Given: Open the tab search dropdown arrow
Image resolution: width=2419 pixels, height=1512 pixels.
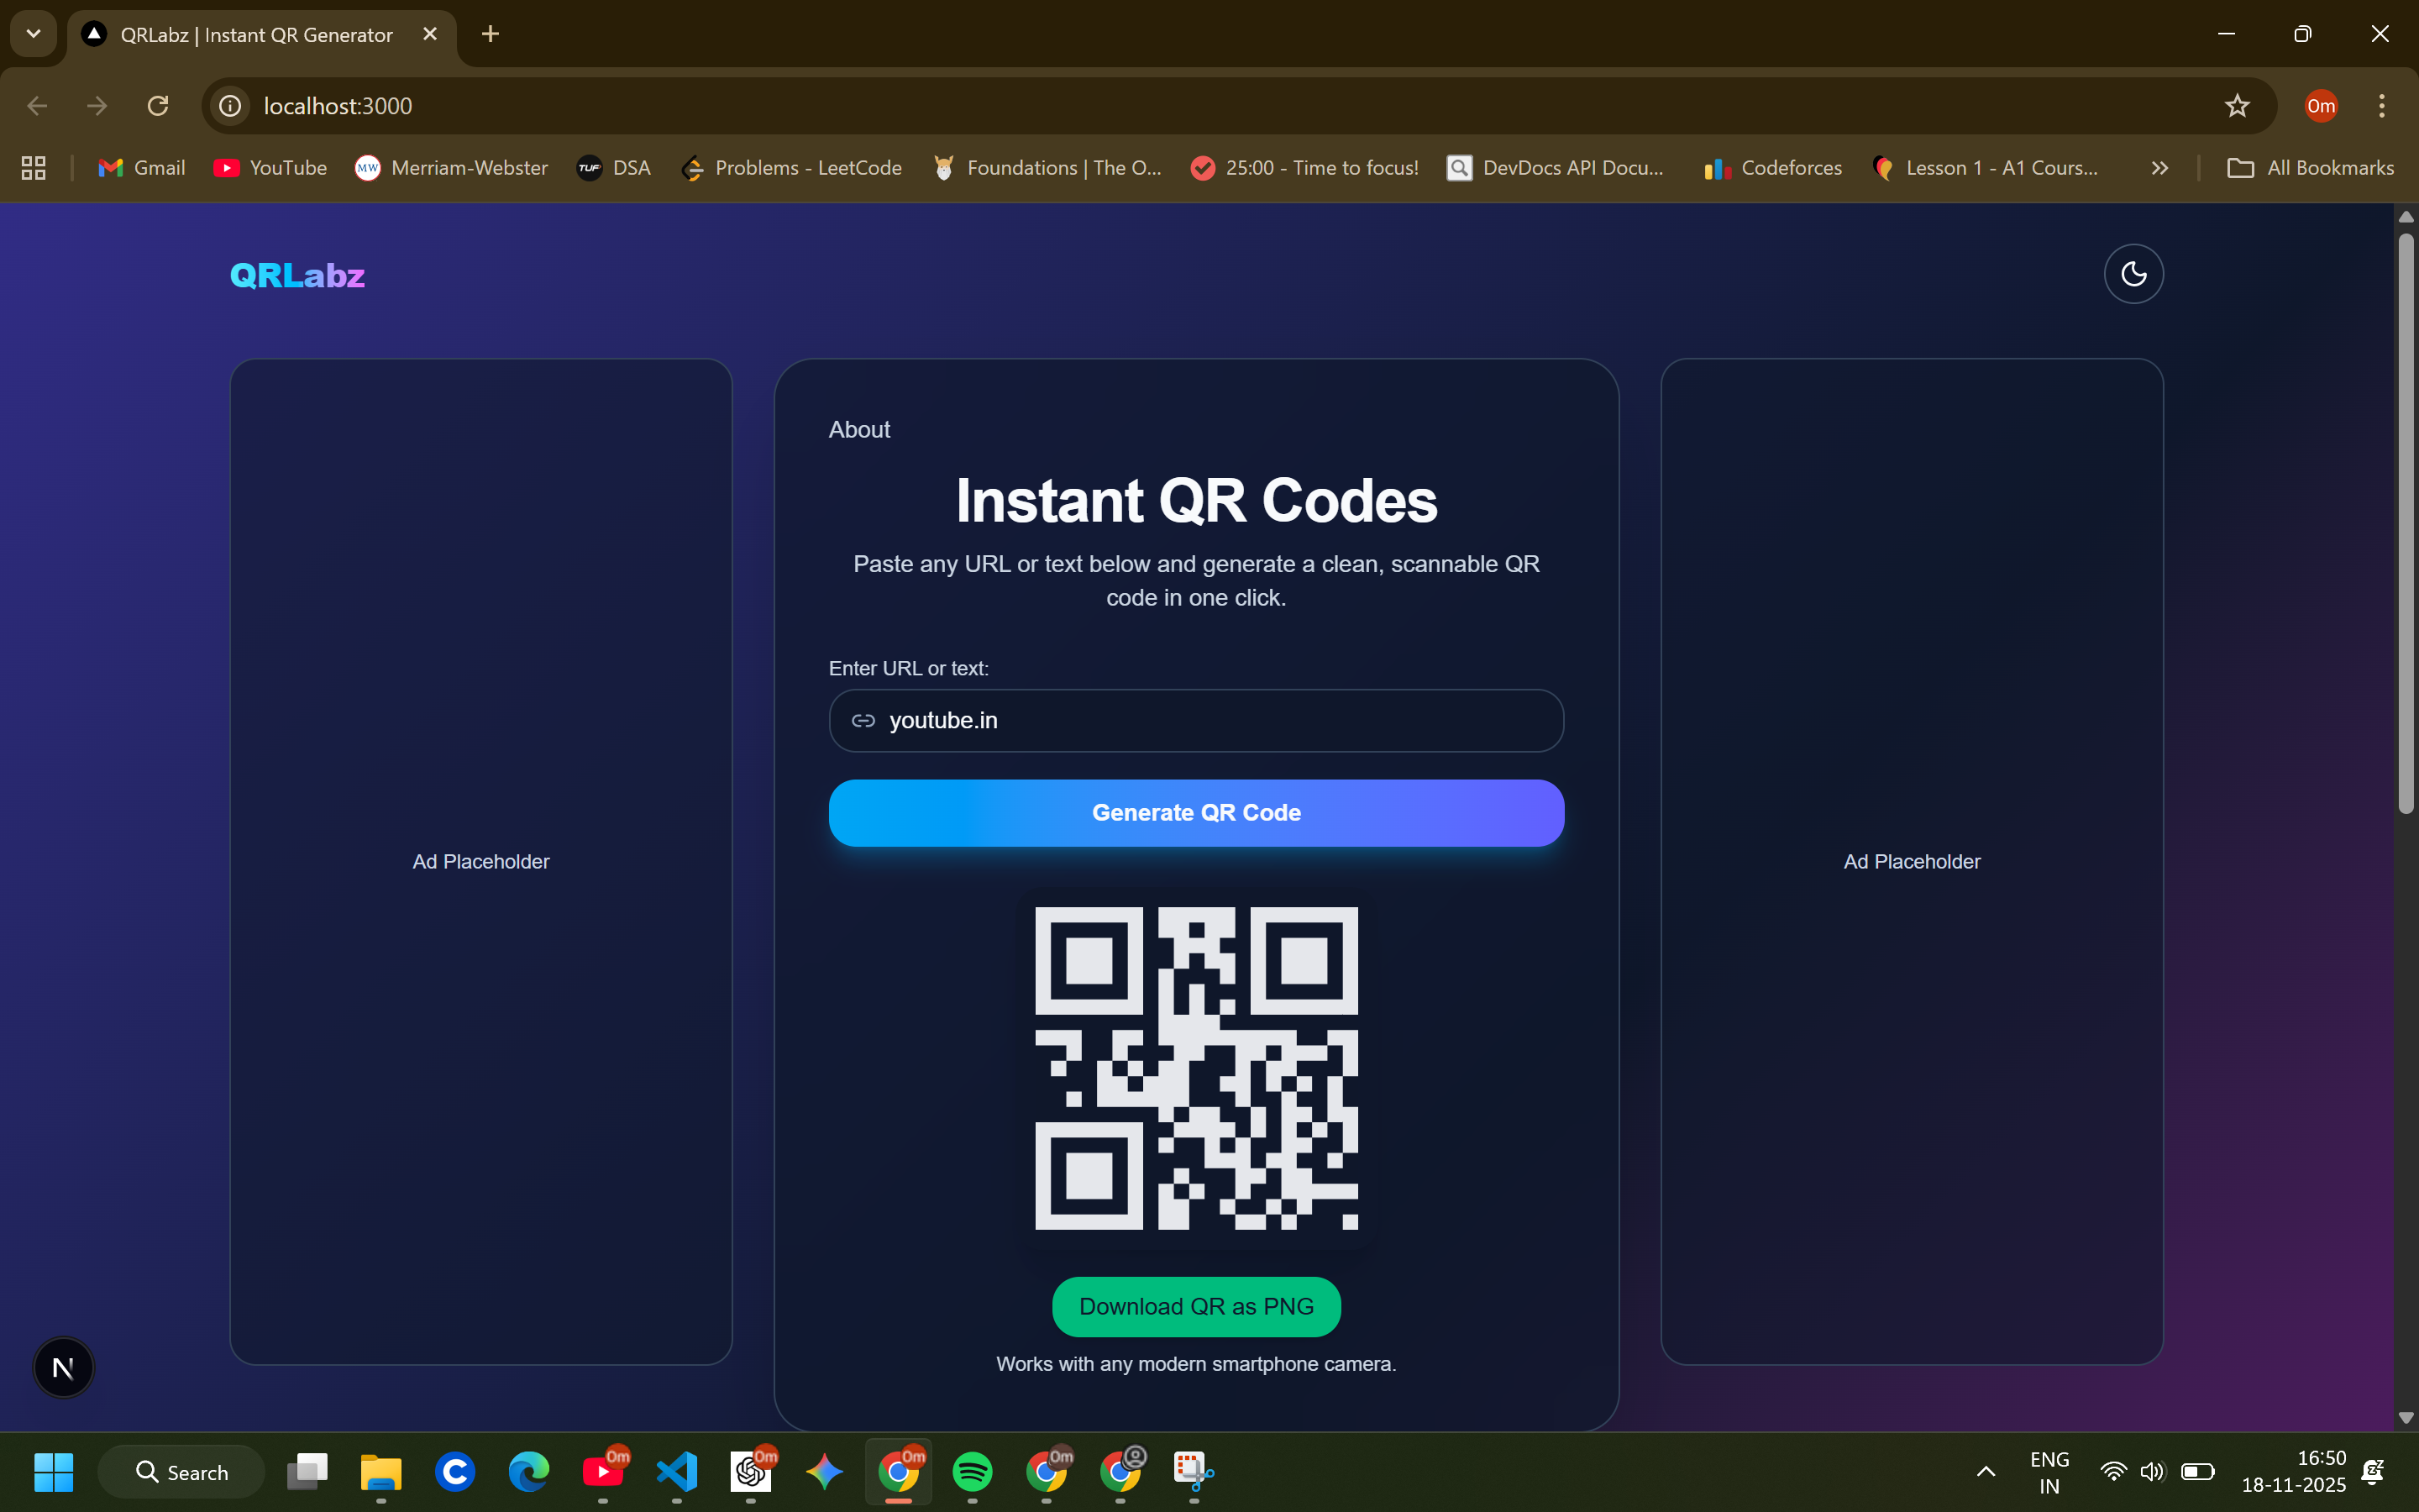Looking at the screenshot, I should (33, 33).
